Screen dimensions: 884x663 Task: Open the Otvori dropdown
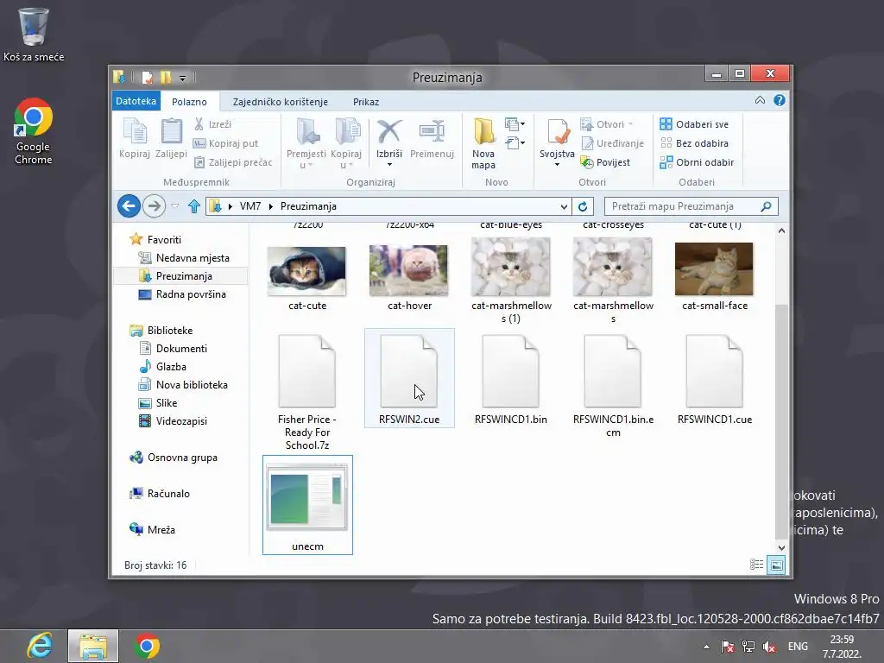pos(630,124)
